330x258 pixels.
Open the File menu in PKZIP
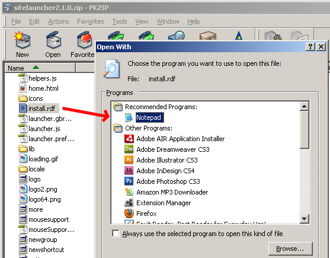(x=16, y=21)
